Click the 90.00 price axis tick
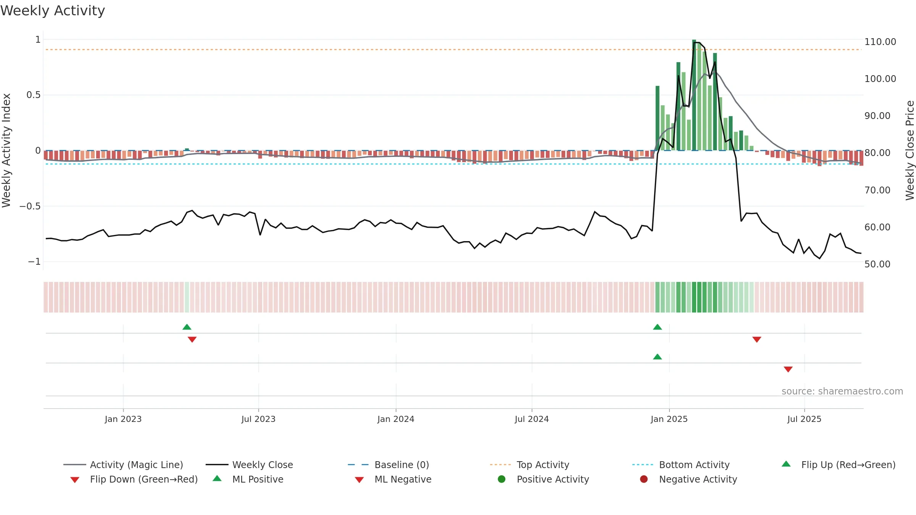 point(877,116)
